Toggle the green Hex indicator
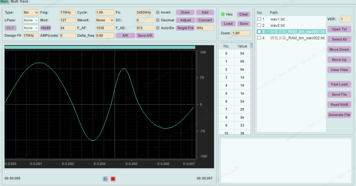Screen dimensions: 356x186 click(223, 14)
